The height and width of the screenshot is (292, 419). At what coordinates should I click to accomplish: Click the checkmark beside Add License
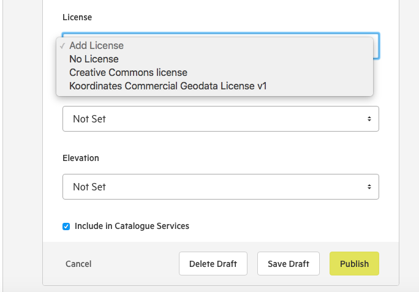[62, 46]
